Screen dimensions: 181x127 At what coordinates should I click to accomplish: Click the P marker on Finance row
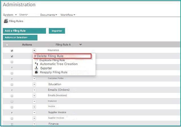[x=12, y=124]
